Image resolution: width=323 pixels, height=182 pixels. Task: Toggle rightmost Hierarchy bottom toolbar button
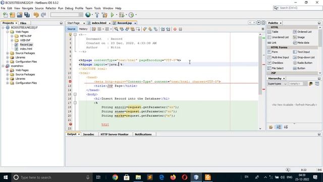(286, 127)
